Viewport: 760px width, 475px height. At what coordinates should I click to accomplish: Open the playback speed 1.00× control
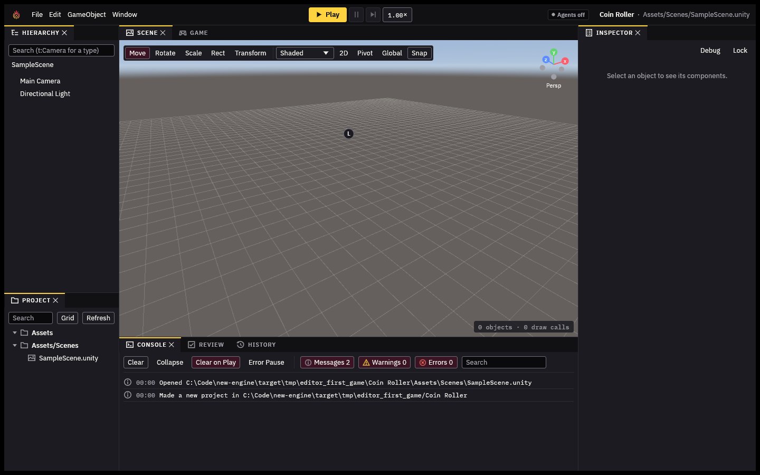point(397,15)
